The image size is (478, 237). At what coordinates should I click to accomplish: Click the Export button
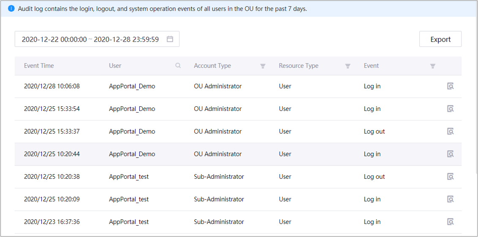440,39
